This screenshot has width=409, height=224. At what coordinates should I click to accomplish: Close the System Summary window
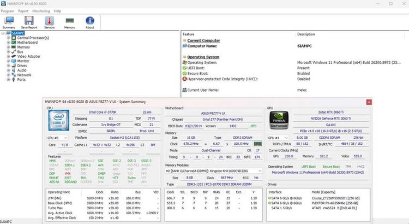click(x=369, y=102)
